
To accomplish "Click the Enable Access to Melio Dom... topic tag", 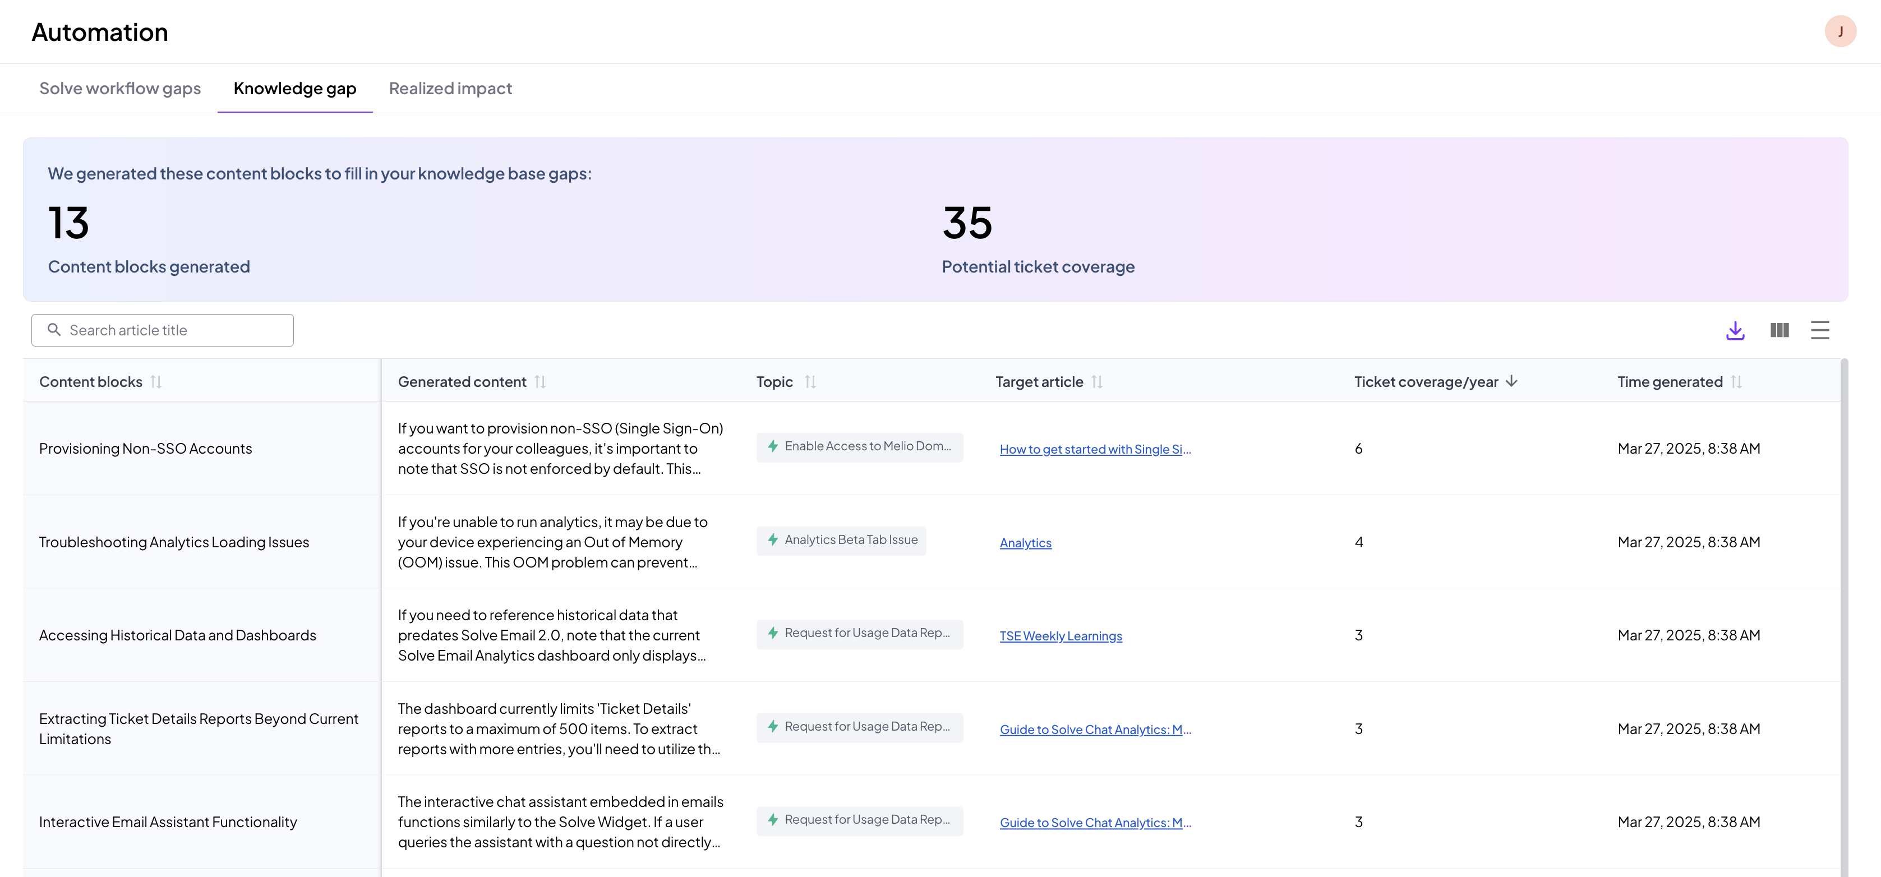I will click(859, 447).
